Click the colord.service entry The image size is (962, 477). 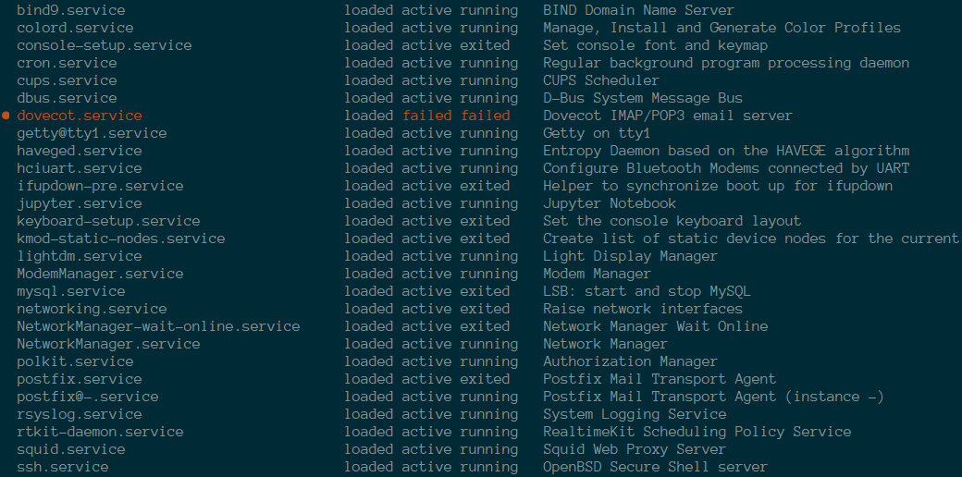(75, 28)
